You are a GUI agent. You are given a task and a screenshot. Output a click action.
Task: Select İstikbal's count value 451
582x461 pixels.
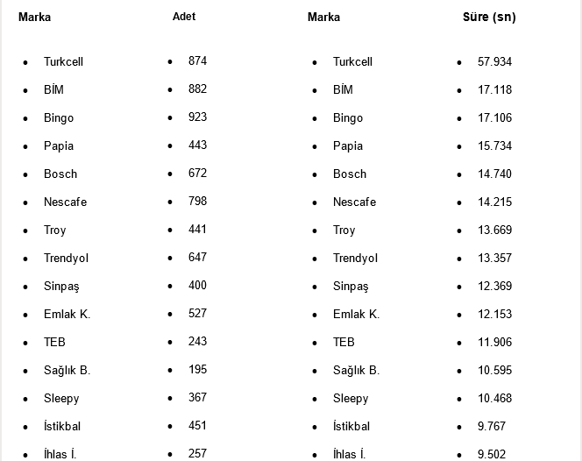click(x=197, y=426)
